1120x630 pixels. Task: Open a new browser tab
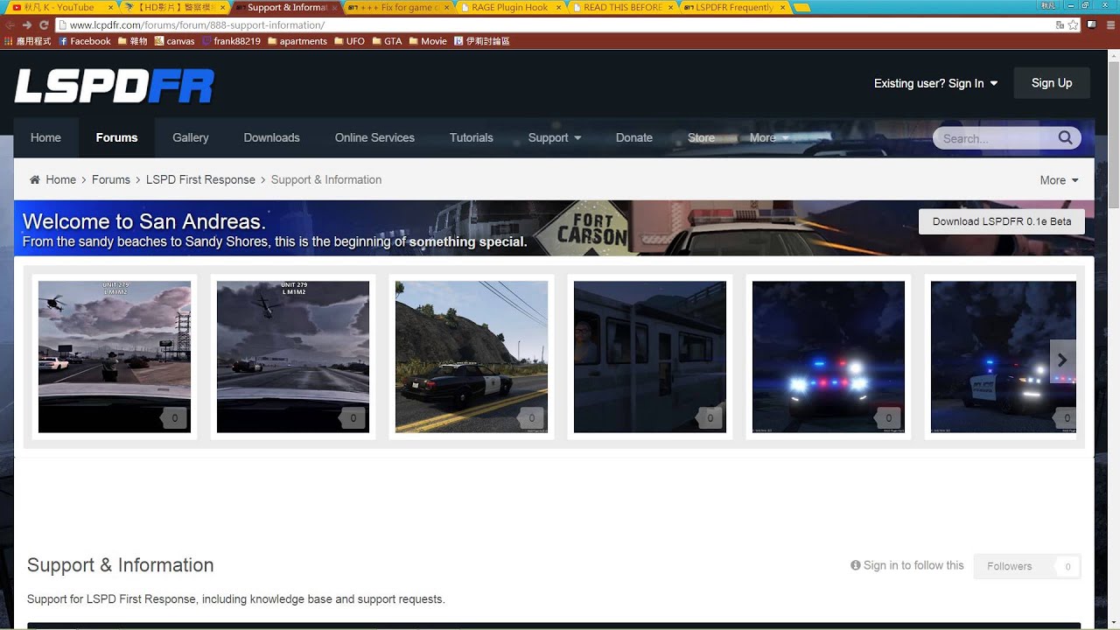pos(802,8)
